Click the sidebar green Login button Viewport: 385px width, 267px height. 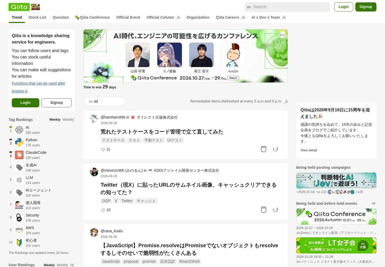point(25,103)
